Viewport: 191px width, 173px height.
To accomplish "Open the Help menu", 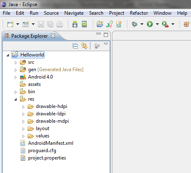I will pos(182,13).
